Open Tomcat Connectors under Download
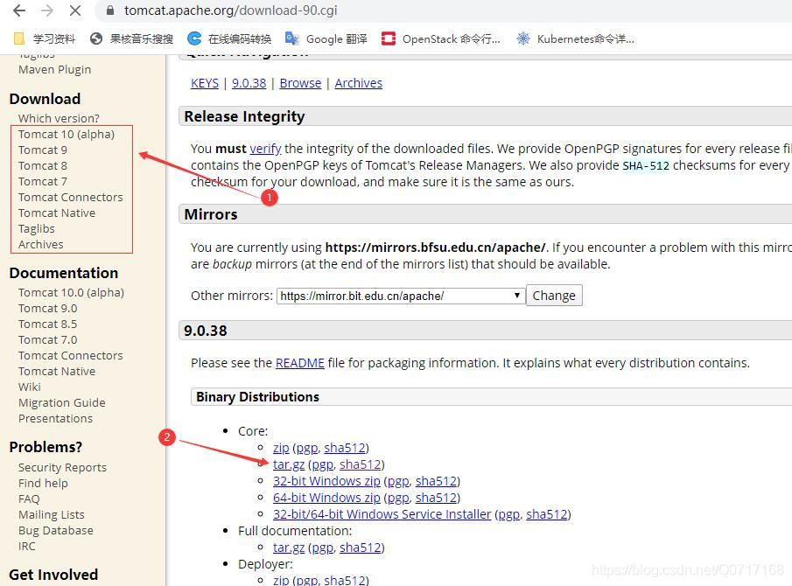The width and height of the screenshot is (792, 586). tap(71, 198)
